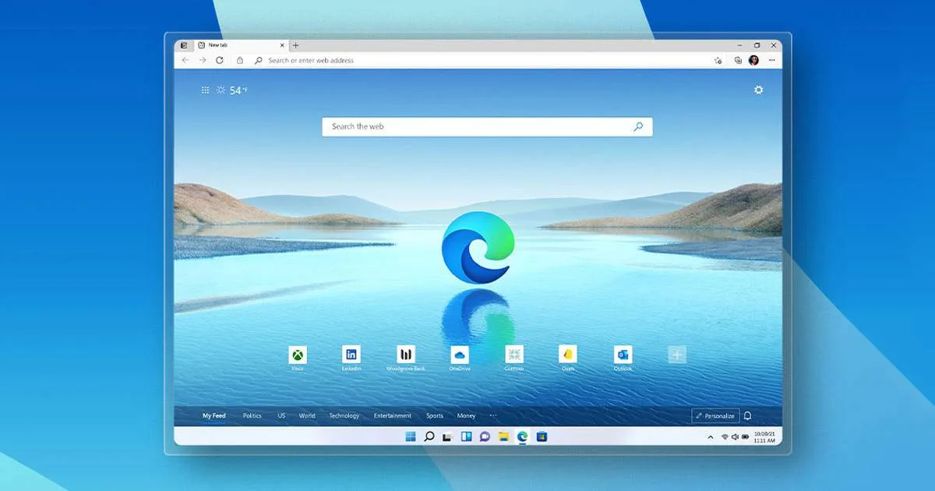
Task: Open File Explorer from the taskbar
Action: point(503,436)
